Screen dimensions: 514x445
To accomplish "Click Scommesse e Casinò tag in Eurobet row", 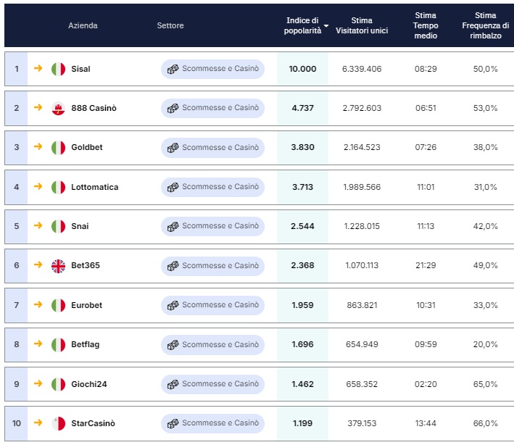I will (212, 305).
